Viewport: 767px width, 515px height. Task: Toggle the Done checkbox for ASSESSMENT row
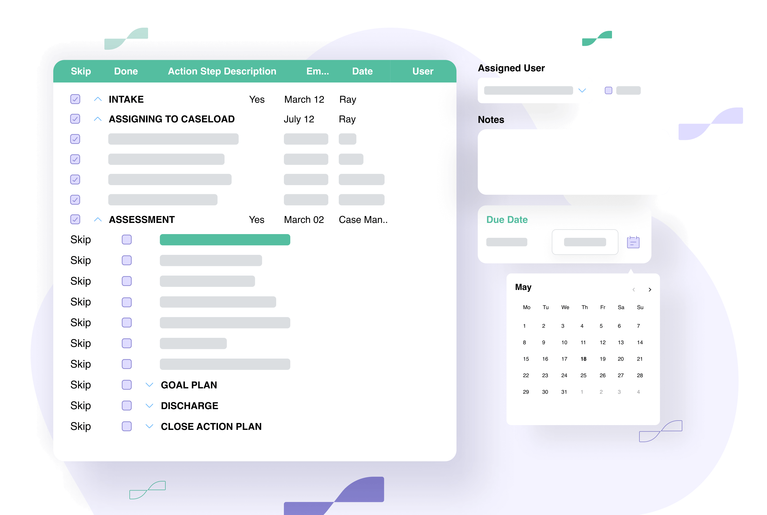point(75,219)
